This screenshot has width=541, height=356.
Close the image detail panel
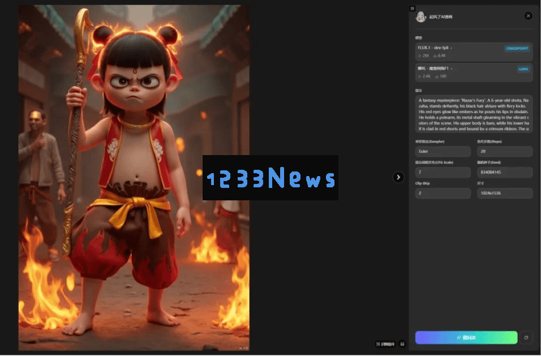[528, 15]
